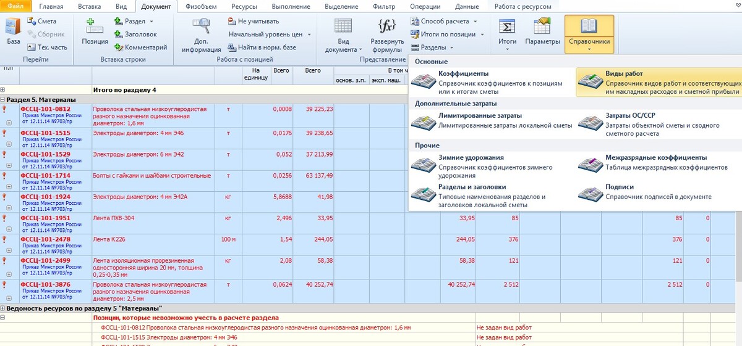This screenshot has width=742, height=346.
Task: Select Виды работ reference entry
Action: point(657,83)
